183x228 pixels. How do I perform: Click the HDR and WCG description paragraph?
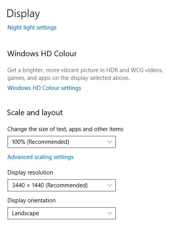(85, 74)
